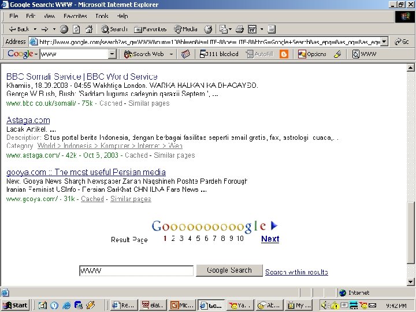The image size is (416, 312).
Task: Open the Favorites menu
Action: (75, 16)
